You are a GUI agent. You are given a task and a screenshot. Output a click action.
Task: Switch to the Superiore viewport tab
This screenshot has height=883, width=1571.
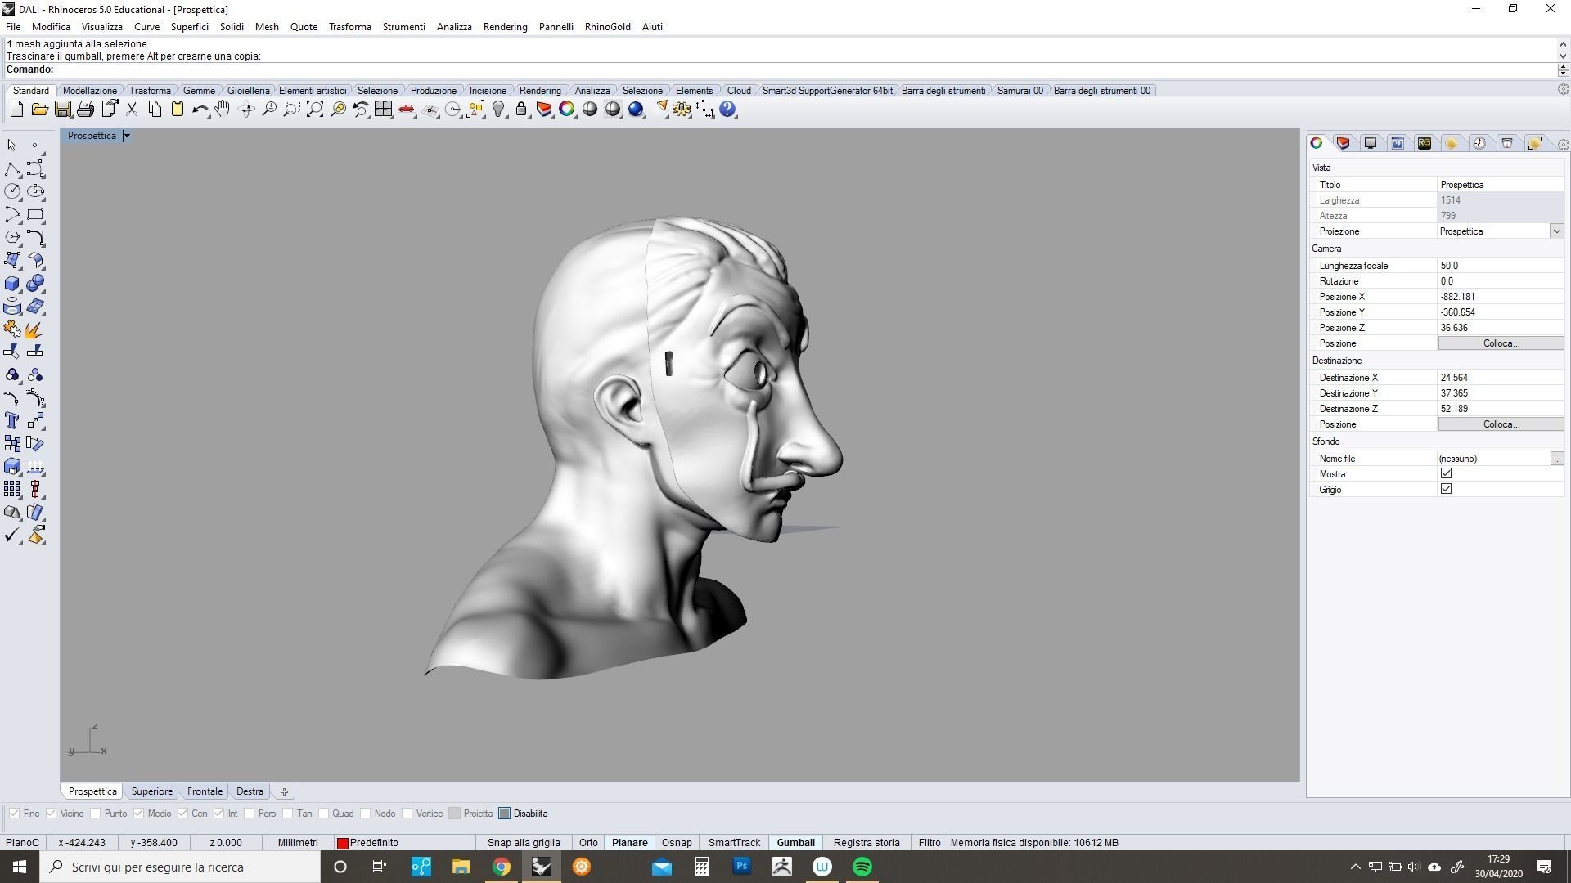pos(152,791)
